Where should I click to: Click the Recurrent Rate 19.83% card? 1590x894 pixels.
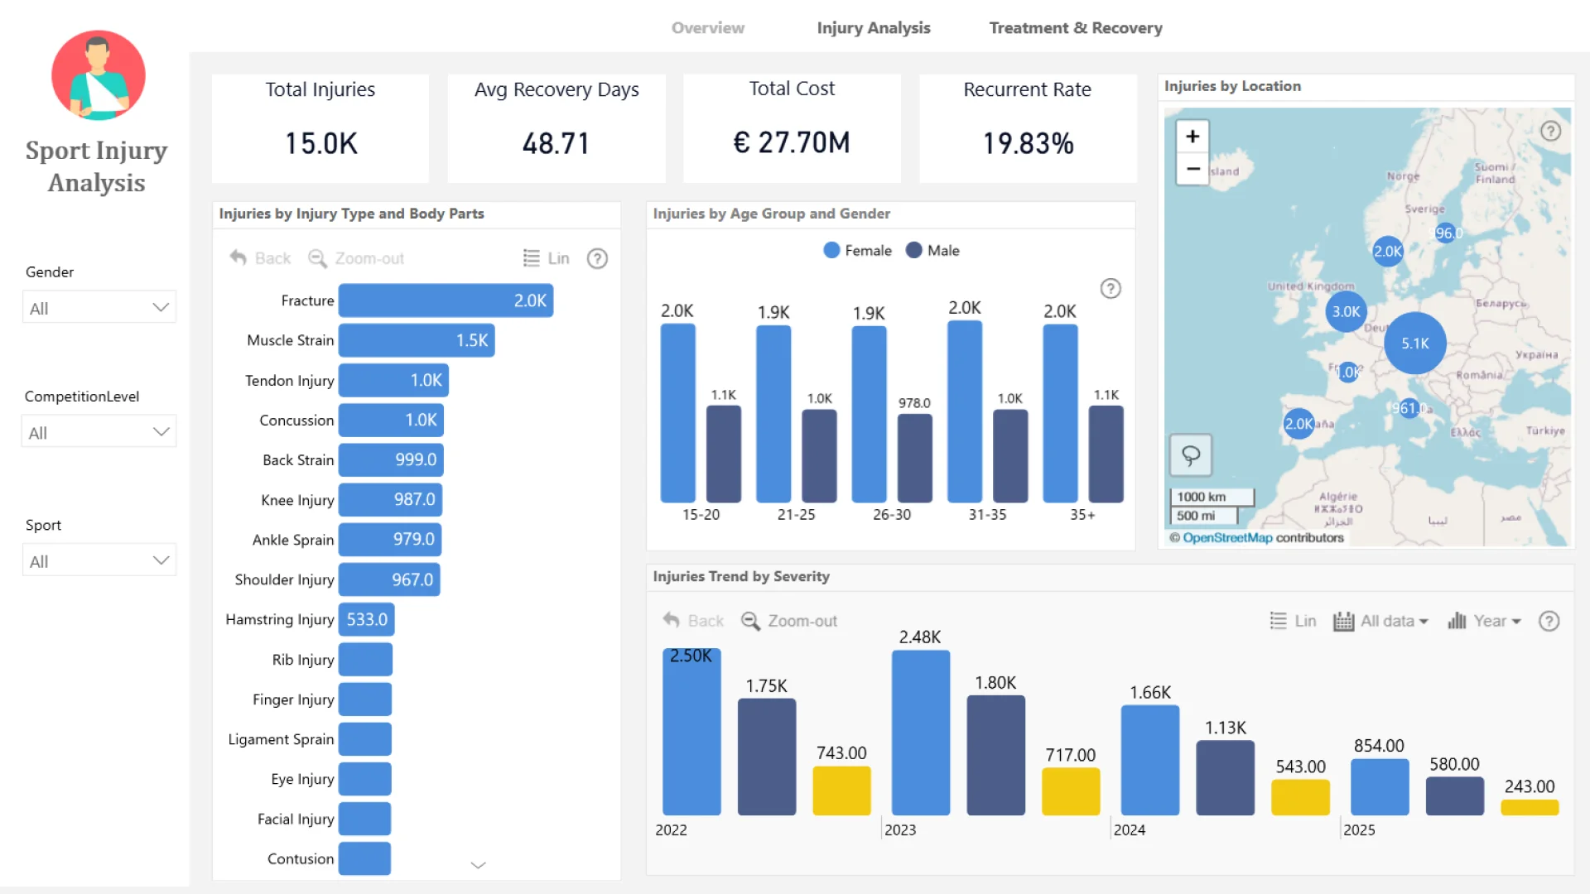click(x=1028, y=128)
